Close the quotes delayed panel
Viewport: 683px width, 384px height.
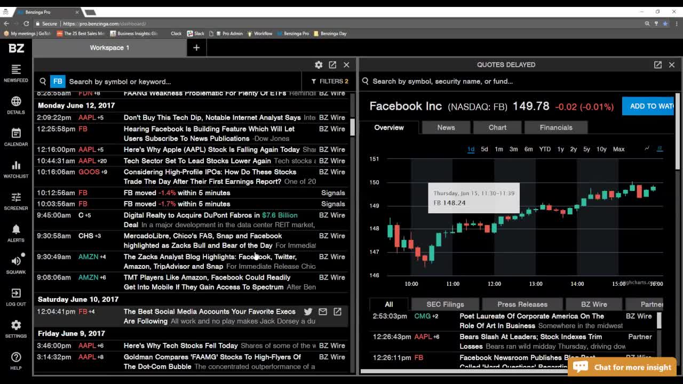[672, 65]
